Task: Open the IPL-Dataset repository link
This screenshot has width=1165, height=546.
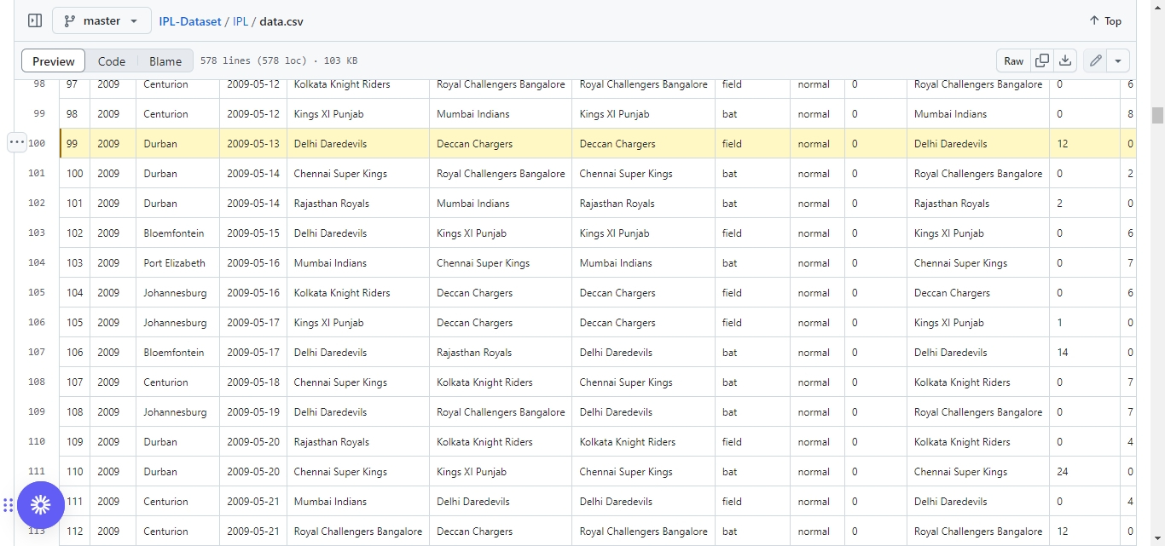Action: [190, 21]
